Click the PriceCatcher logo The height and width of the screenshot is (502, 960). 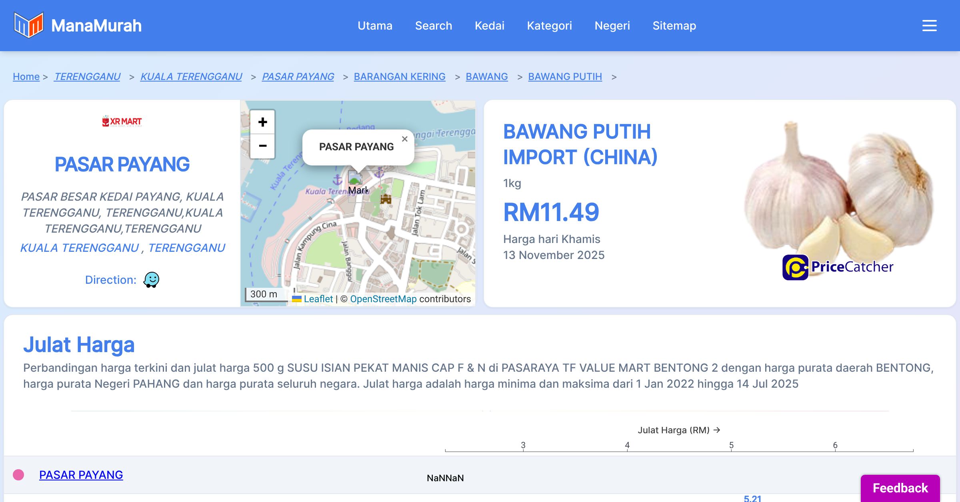(x=838, y=267)
